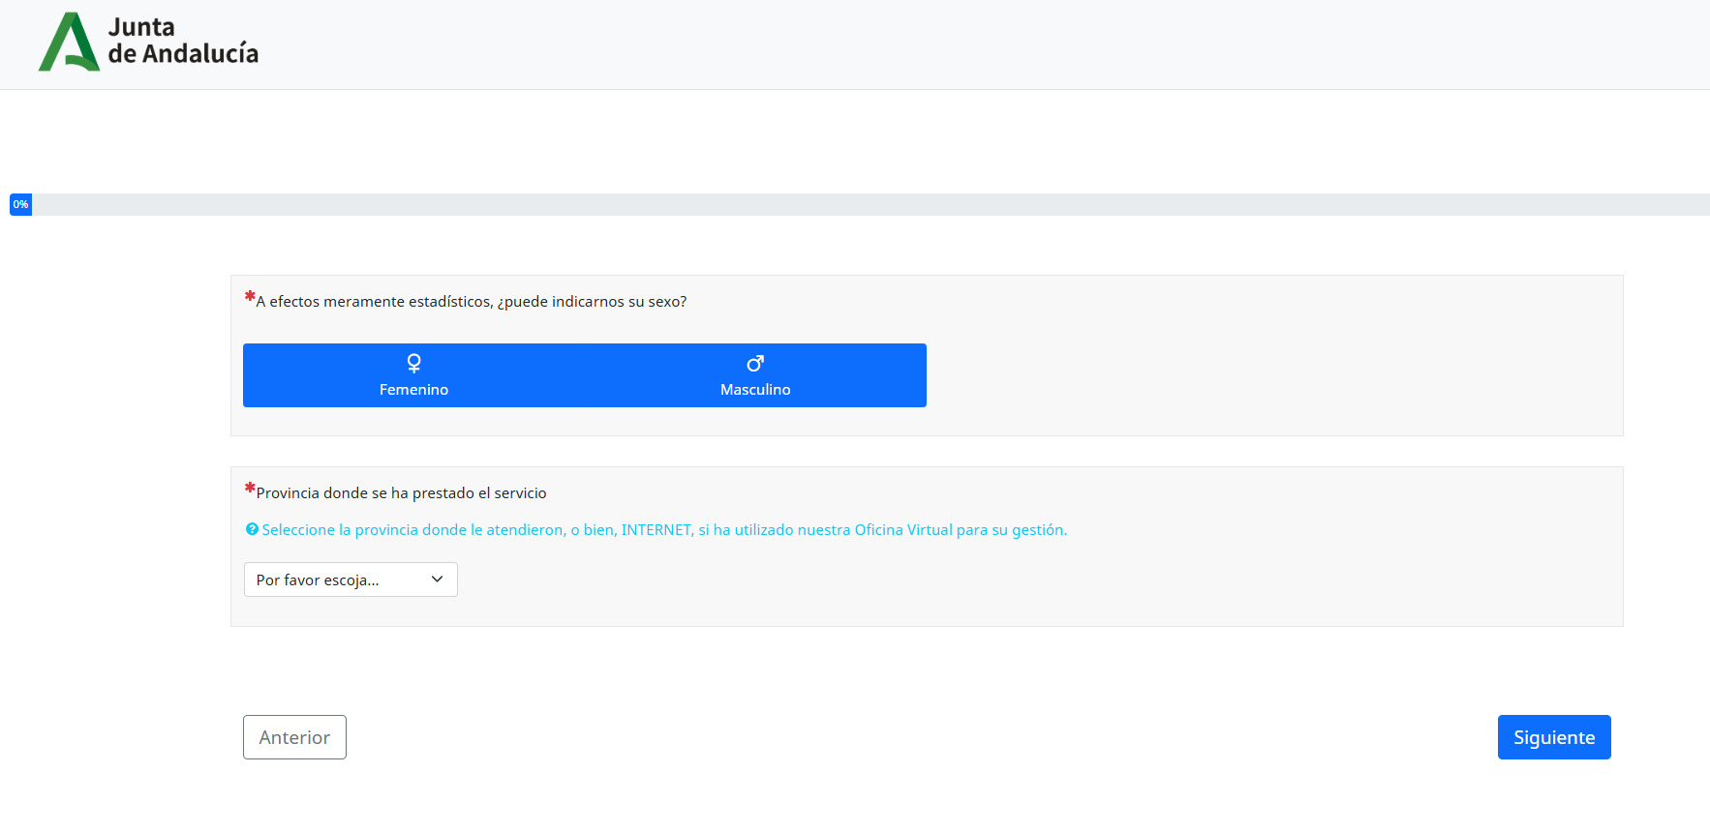Image resolution: width=1710 pixels, height=832 pixels.
Task: Click the blue help question-mark icon
Action: pos(252,529)
